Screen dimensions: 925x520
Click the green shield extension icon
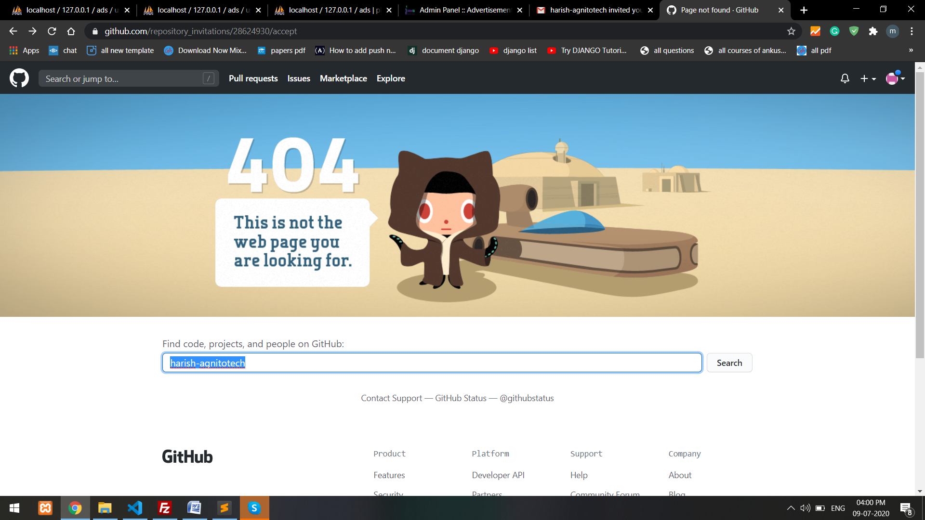pyautogui.click(x=854, y=31)
